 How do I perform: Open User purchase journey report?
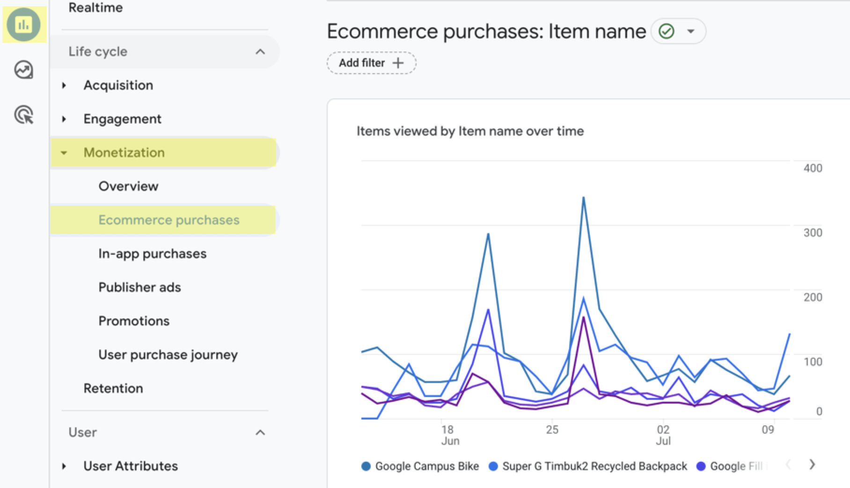168,355
